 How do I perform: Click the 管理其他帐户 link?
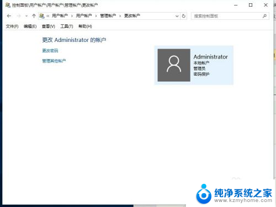click(54, 61)
